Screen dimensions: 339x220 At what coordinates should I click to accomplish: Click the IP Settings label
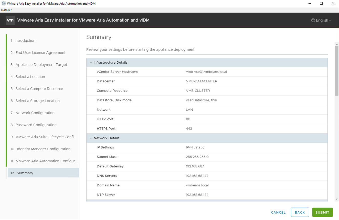pyautogui.click(x=105, y=147)
